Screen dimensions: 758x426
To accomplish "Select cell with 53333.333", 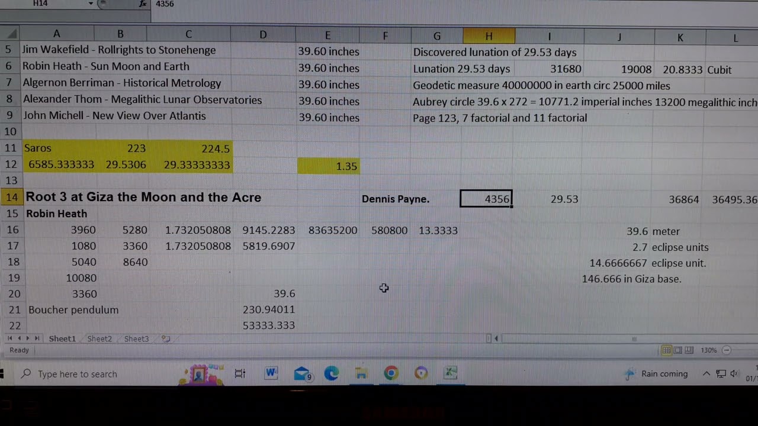I will (x=264, y=325).
